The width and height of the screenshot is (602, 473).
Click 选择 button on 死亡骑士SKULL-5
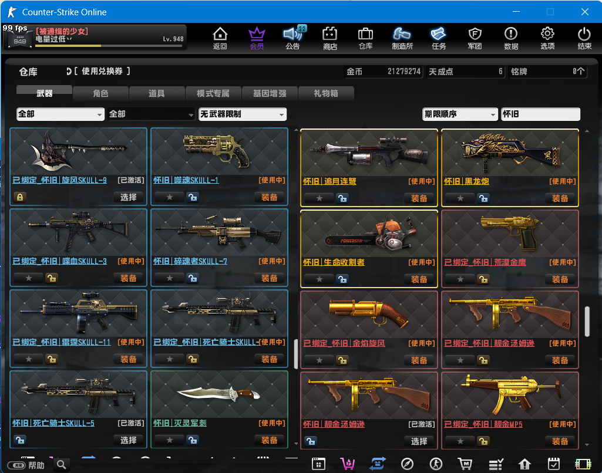point(128,440)
